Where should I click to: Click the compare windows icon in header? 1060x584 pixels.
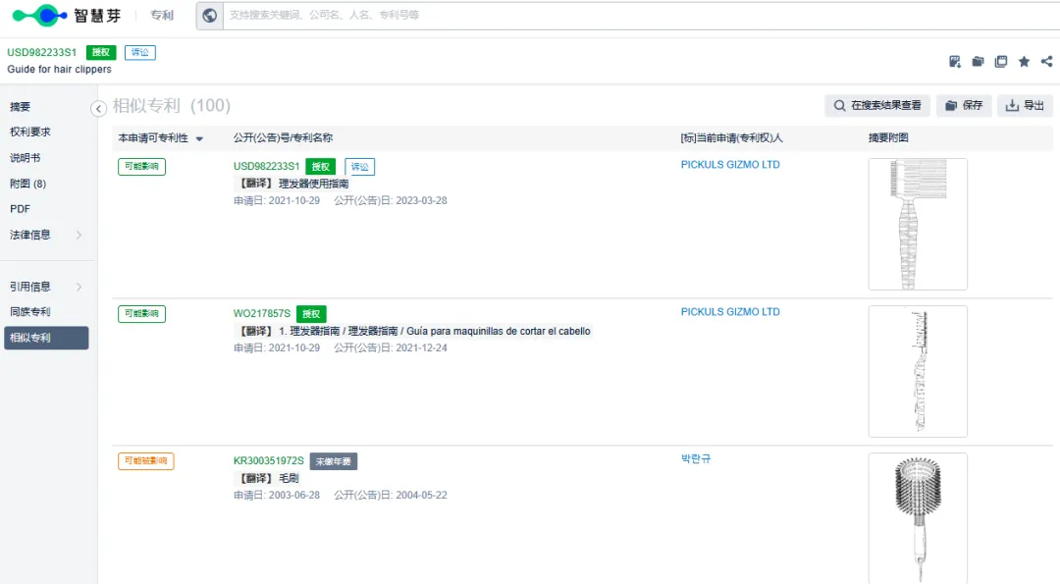click(x=1001, y=62)
